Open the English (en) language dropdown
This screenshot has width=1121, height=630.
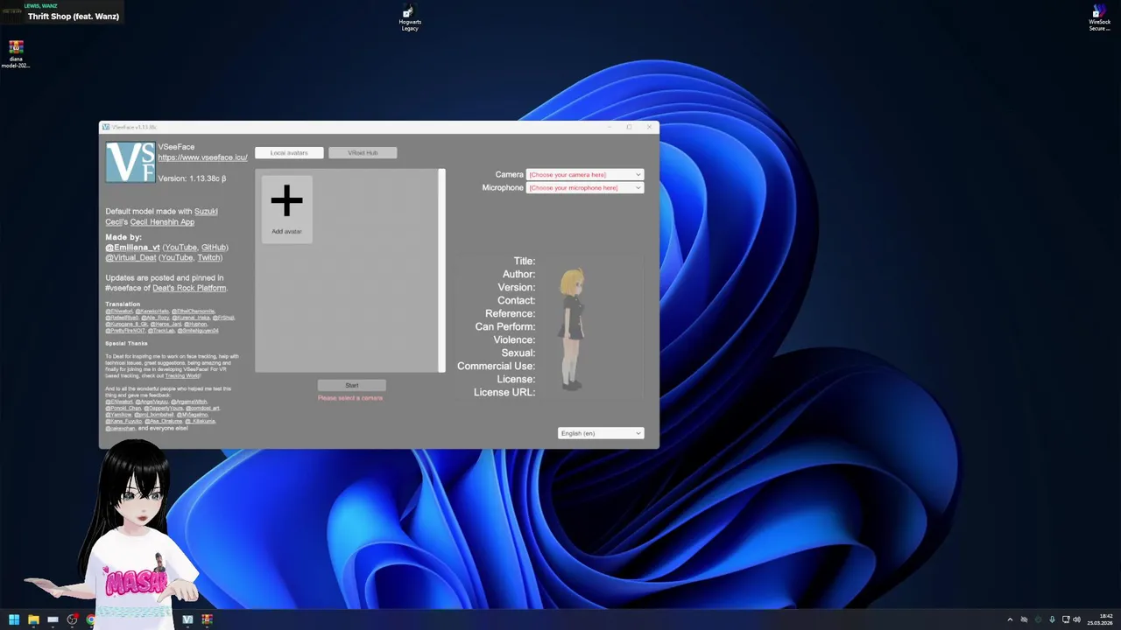tap(601, 433)
